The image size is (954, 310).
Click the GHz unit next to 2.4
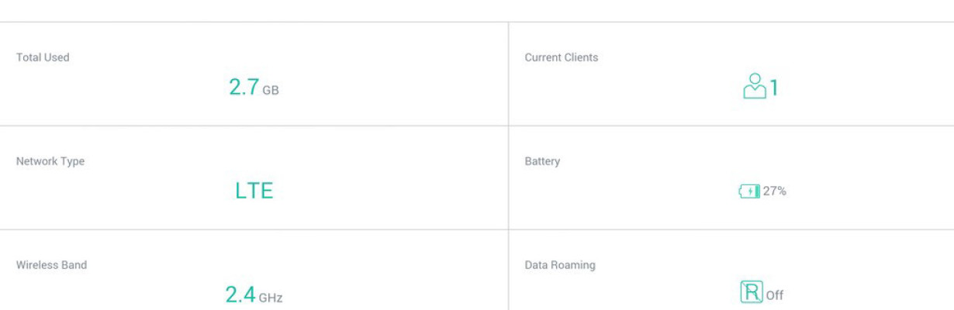[x=271, y=298]
